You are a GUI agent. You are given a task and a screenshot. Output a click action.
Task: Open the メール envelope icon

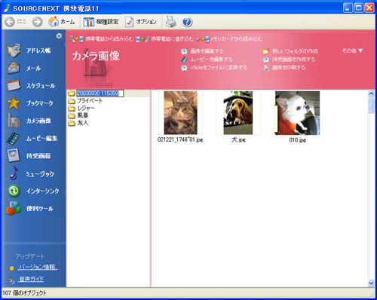click(14, 68)
